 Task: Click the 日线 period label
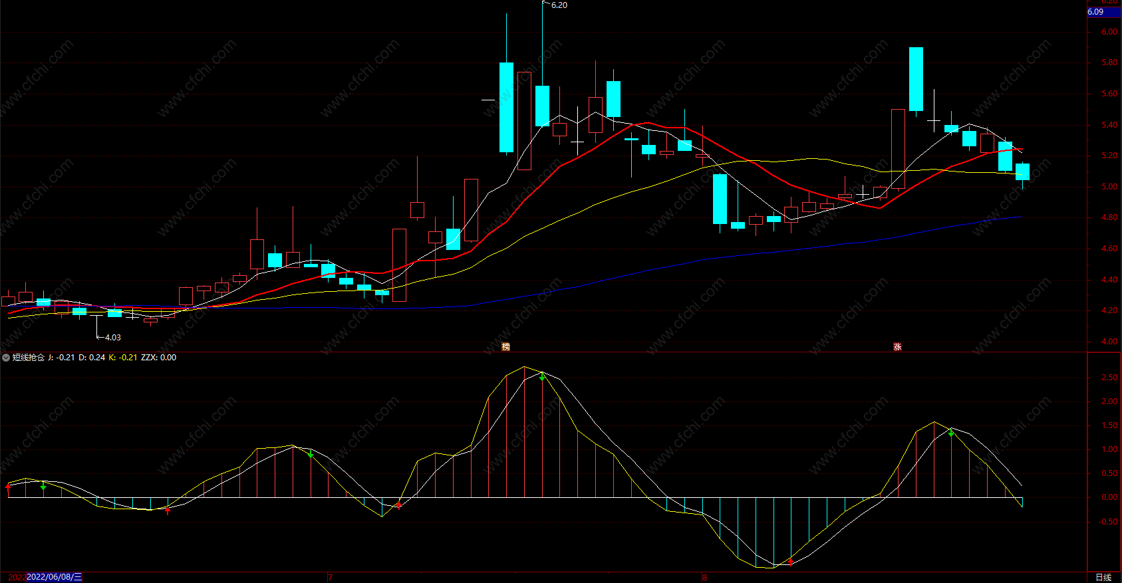[x=1103, y=577]
